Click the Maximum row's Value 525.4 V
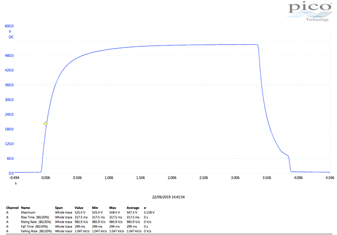The image size is (337, 235). coord(80,213)
